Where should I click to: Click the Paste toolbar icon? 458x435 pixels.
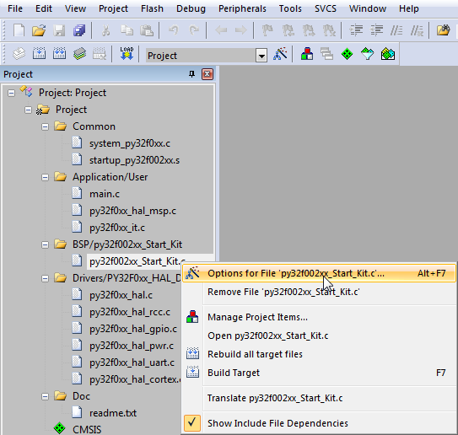tap(147, 30)
